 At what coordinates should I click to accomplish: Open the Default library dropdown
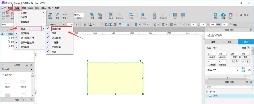[17, 69]
